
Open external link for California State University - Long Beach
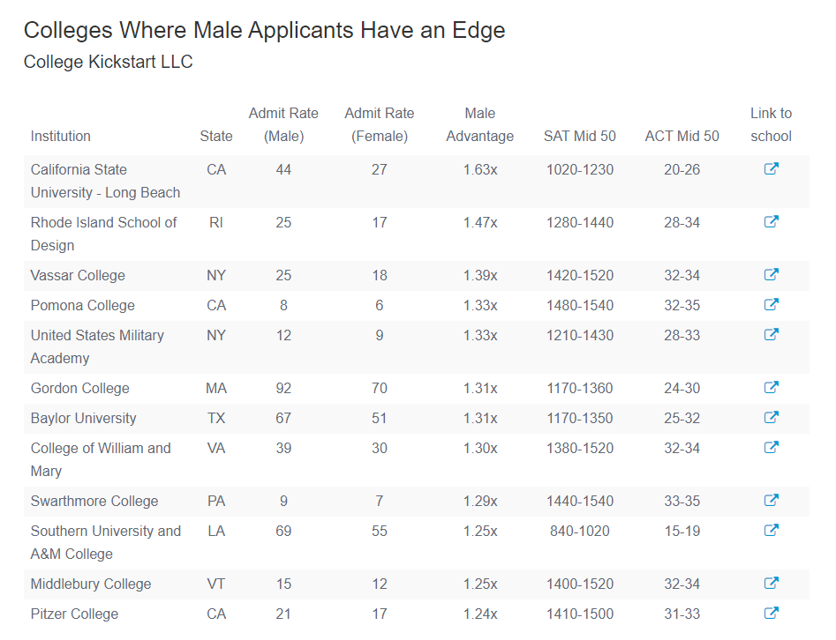click(x=771, y=168)
